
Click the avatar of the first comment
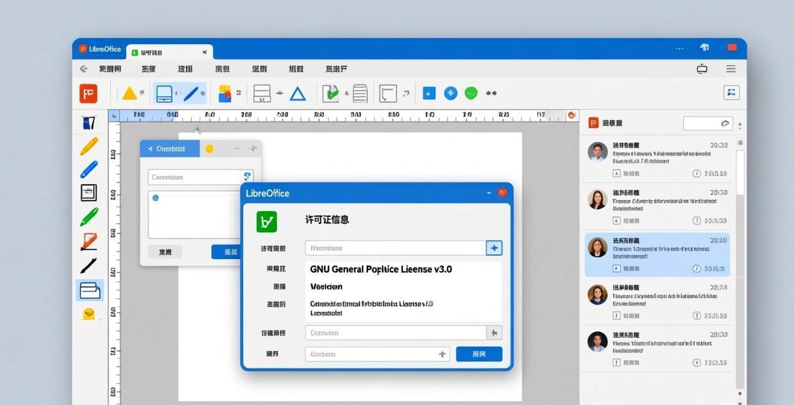pyautogui.click(x=598, y=152)
